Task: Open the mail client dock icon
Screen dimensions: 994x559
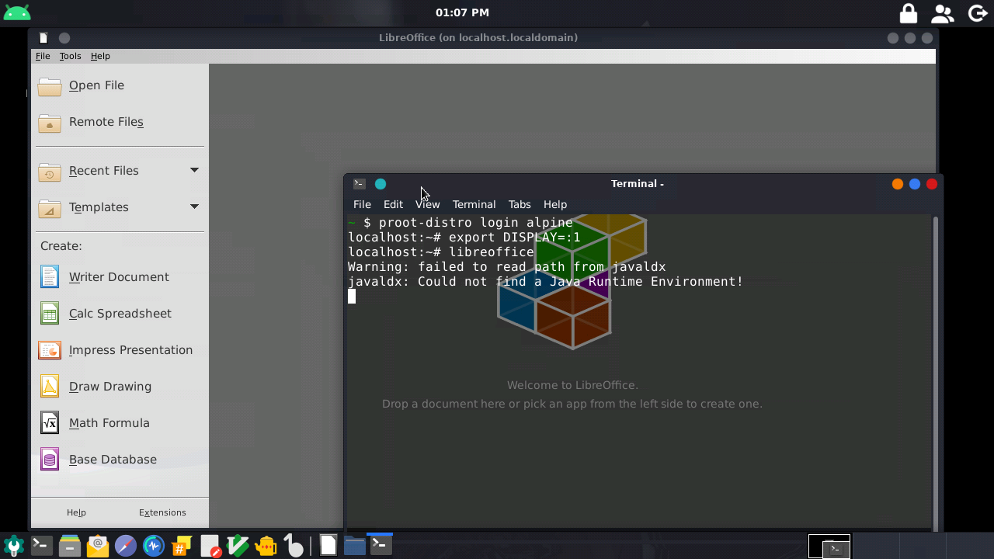Action: tap(98, 546)
